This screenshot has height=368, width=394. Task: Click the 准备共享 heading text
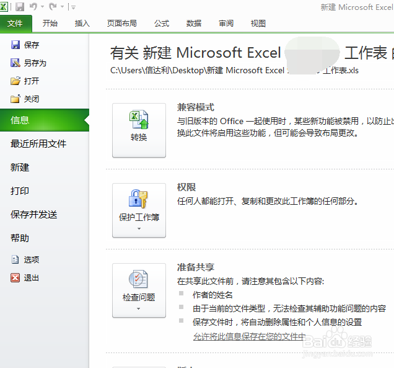(196, 267)
